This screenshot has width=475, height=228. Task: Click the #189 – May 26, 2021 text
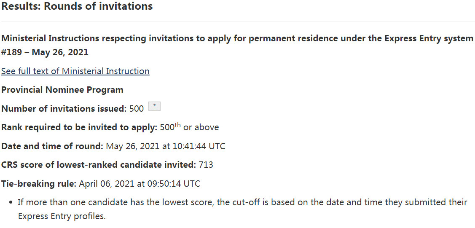click(x=45, y=53)
